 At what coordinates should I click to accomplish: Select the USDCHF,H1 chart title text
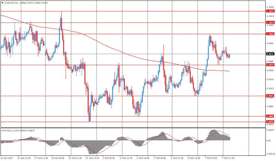click(11, 3)
